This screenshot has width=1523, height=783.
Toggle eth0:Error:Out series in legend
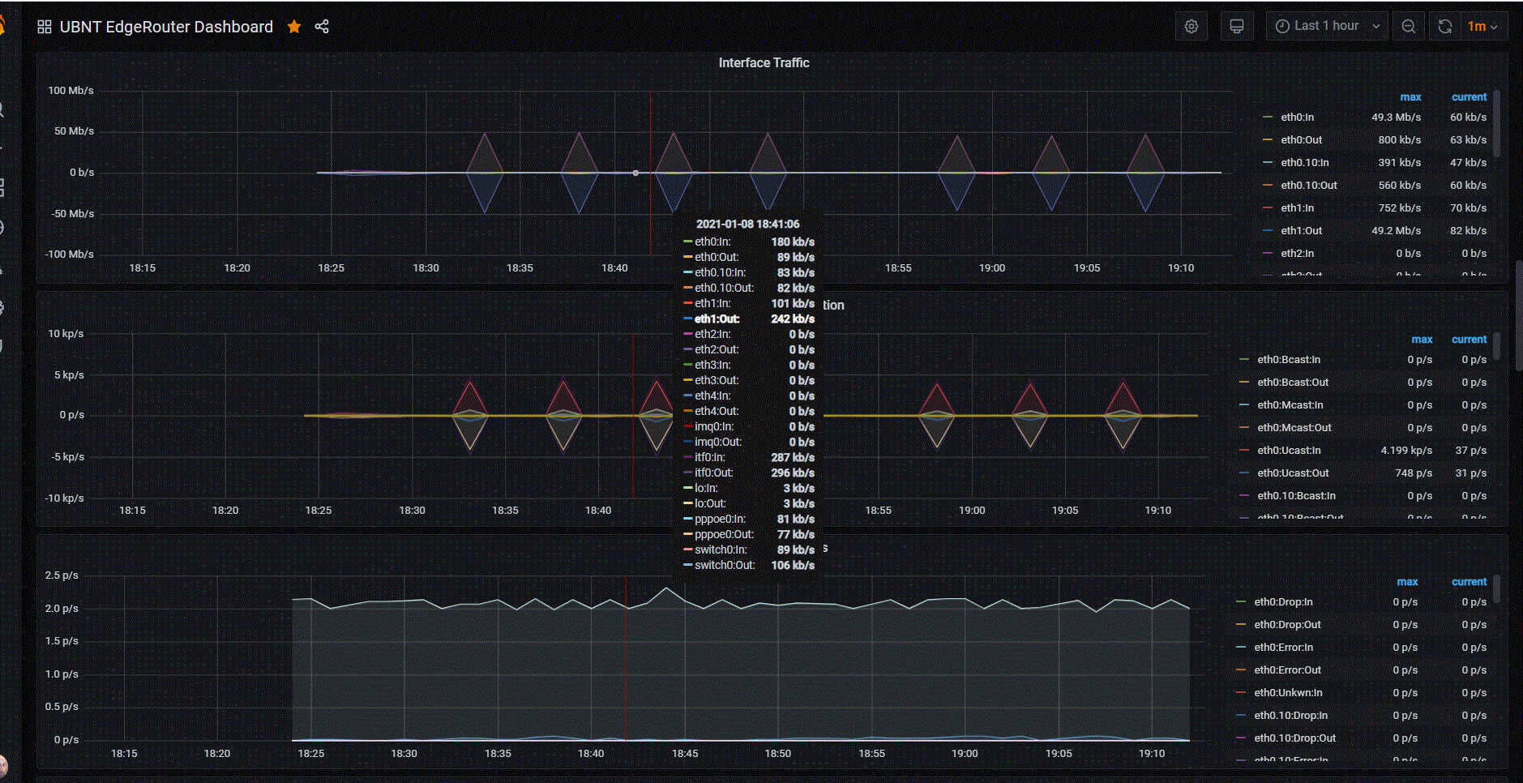pos(1287,670)
